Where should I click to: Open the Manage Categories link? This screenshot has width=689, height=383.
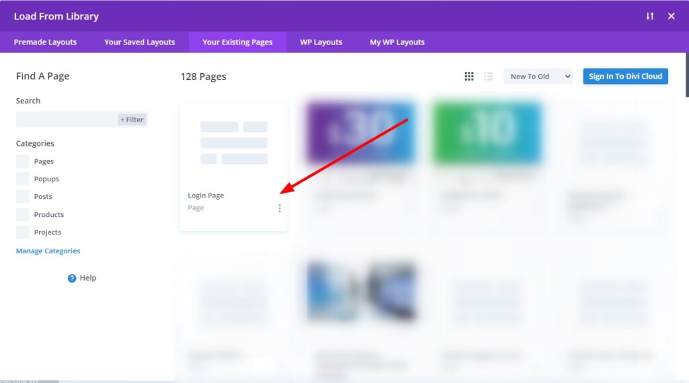48,251
